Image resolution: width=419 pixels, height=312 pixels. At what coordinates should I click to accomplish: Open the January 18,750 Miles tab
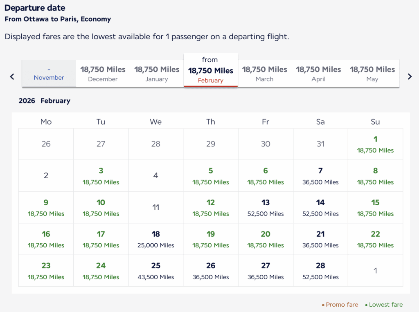coord(157,74)
